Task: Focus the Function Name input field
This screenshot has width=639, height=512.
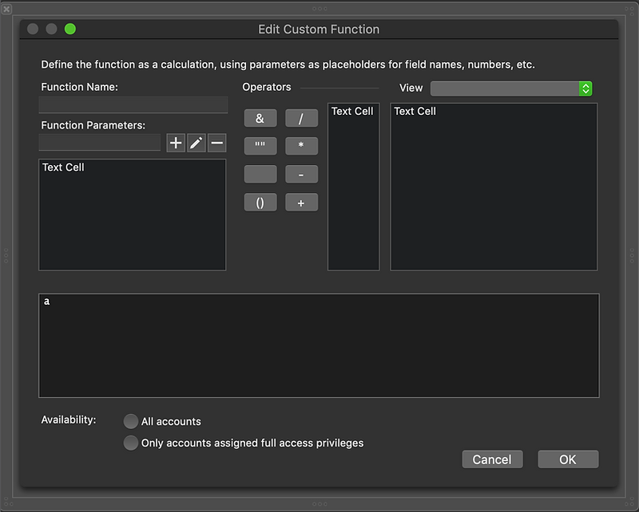Action: pos(133,104)
